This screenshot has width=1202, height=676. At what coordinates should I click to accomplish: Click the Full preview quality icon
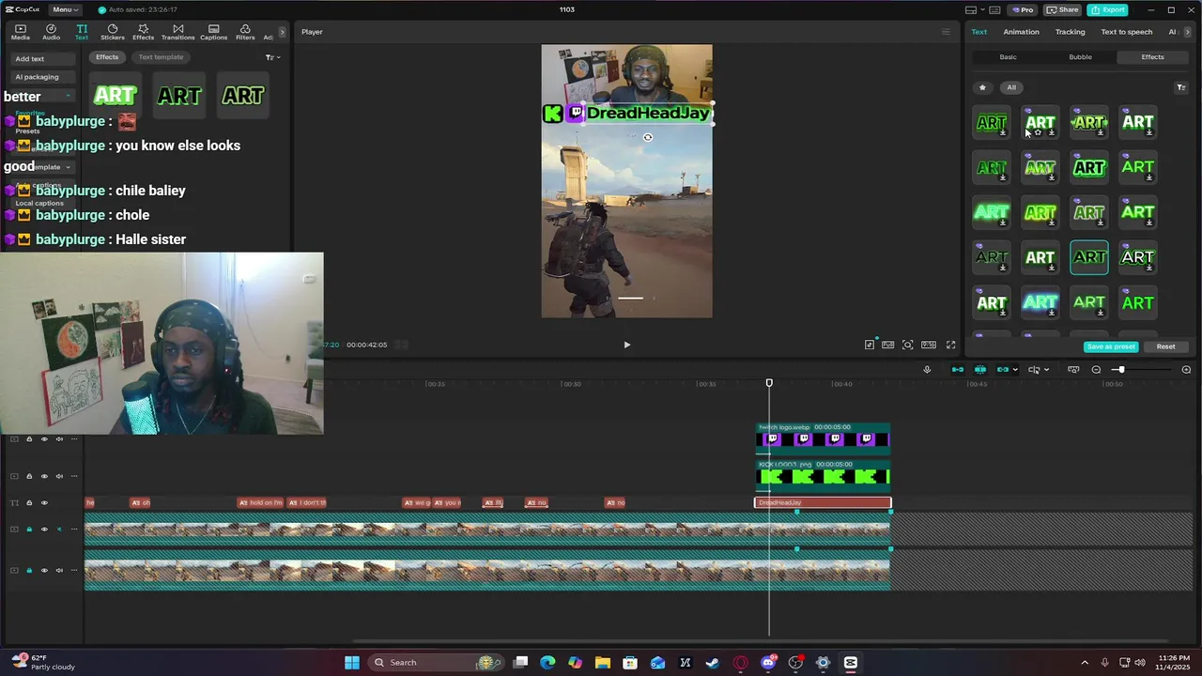pos(888,345)
